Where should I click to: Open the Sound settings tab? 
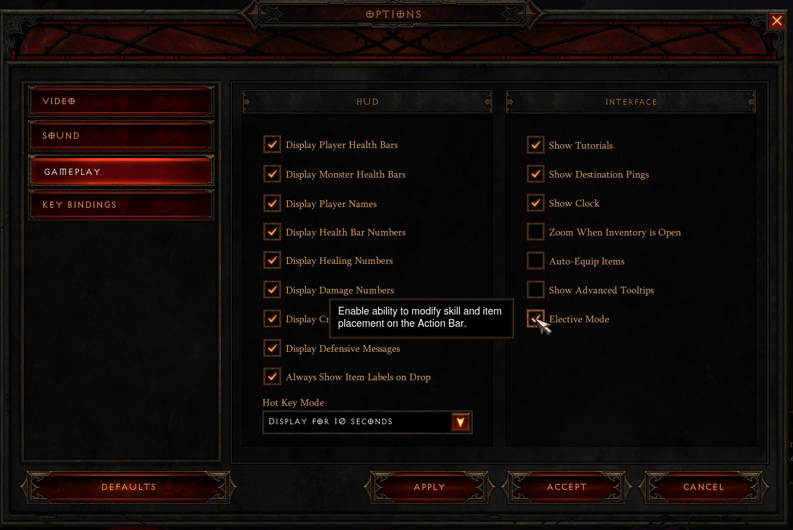click(x=121, y=136)
